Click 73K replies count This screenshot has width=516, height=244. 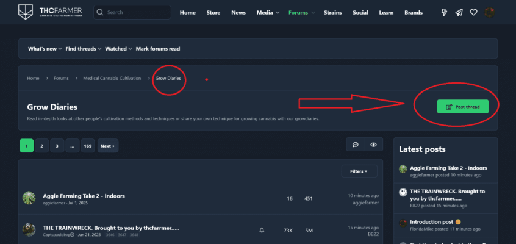pos(288,231)
